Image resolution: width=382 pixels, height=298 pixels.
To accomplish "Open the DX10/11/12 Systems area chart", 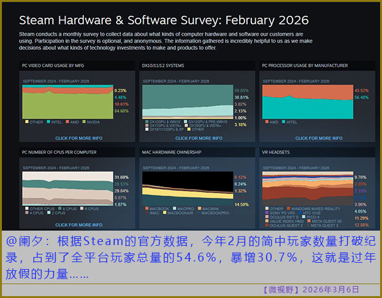I will [x=187, y=101].
